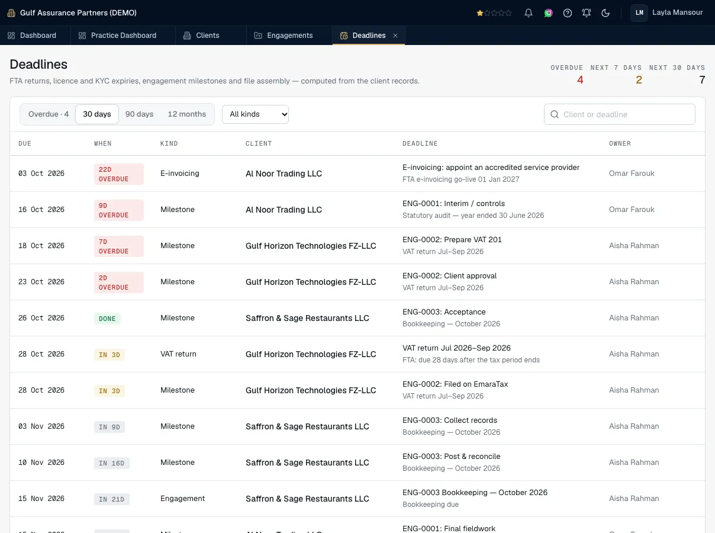The height and width of the screenshot is (533, 715).
Task: Click the search magnifier icon
Action: point(555,114)
